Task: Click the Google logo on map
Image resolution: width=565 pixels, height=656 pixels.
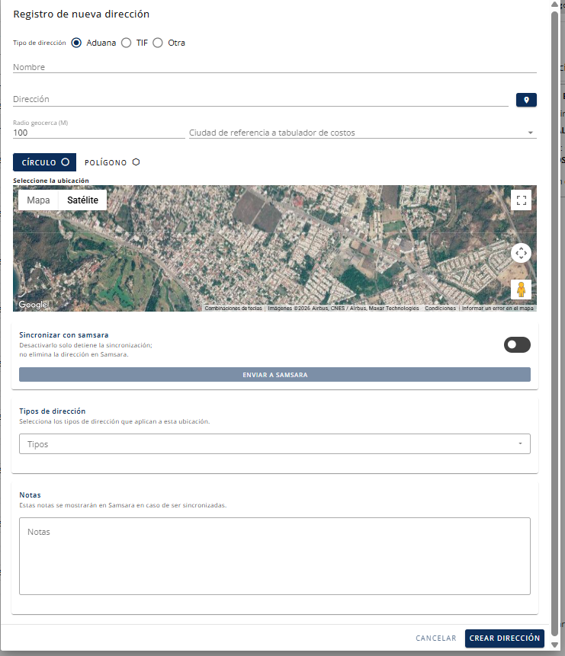Action: coord(33,305)
